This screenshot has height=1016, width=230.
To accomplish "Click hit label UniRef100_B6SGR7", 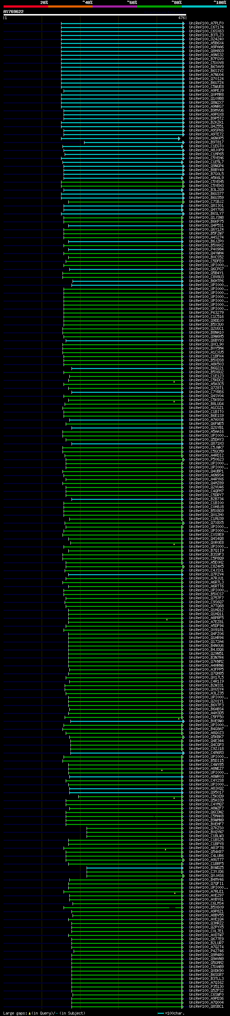I will 206,975.
